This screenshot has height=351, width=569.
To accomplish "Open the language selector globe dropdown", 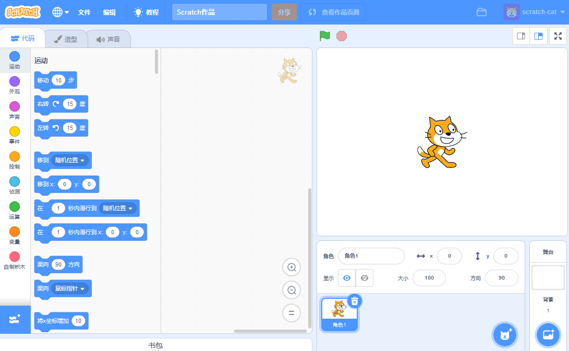I will pos(59,11).
